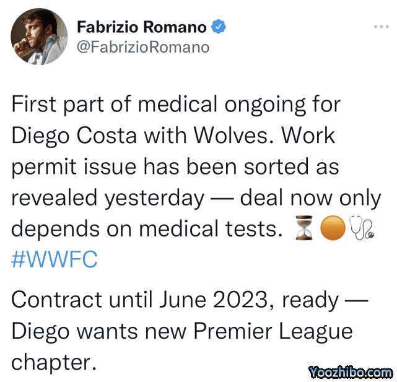This screenshot has height=382, width=397.
Task: Open the Fabrizio Romano display name link
Action: [143, 27]
